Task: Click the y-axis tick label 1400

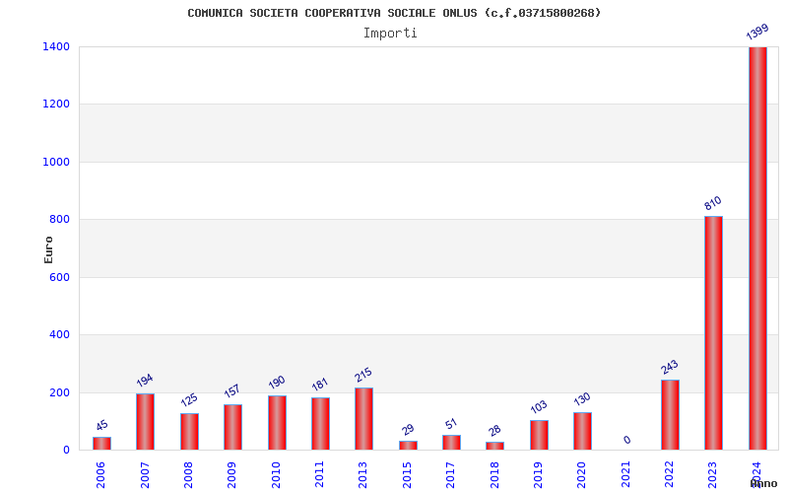Action: (x=56, y=46)
